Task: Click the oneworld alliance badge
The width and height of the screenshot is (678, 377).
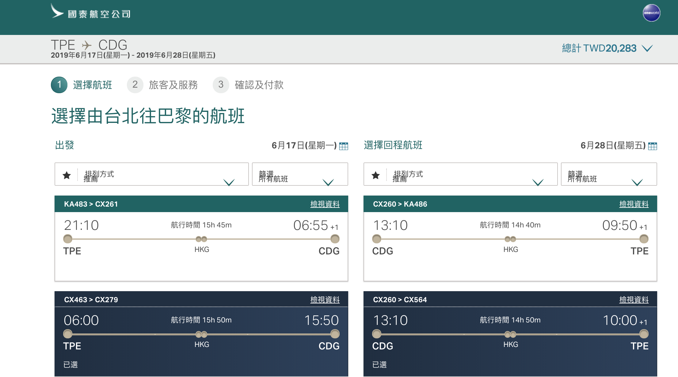Action: (x=651, y=13)
